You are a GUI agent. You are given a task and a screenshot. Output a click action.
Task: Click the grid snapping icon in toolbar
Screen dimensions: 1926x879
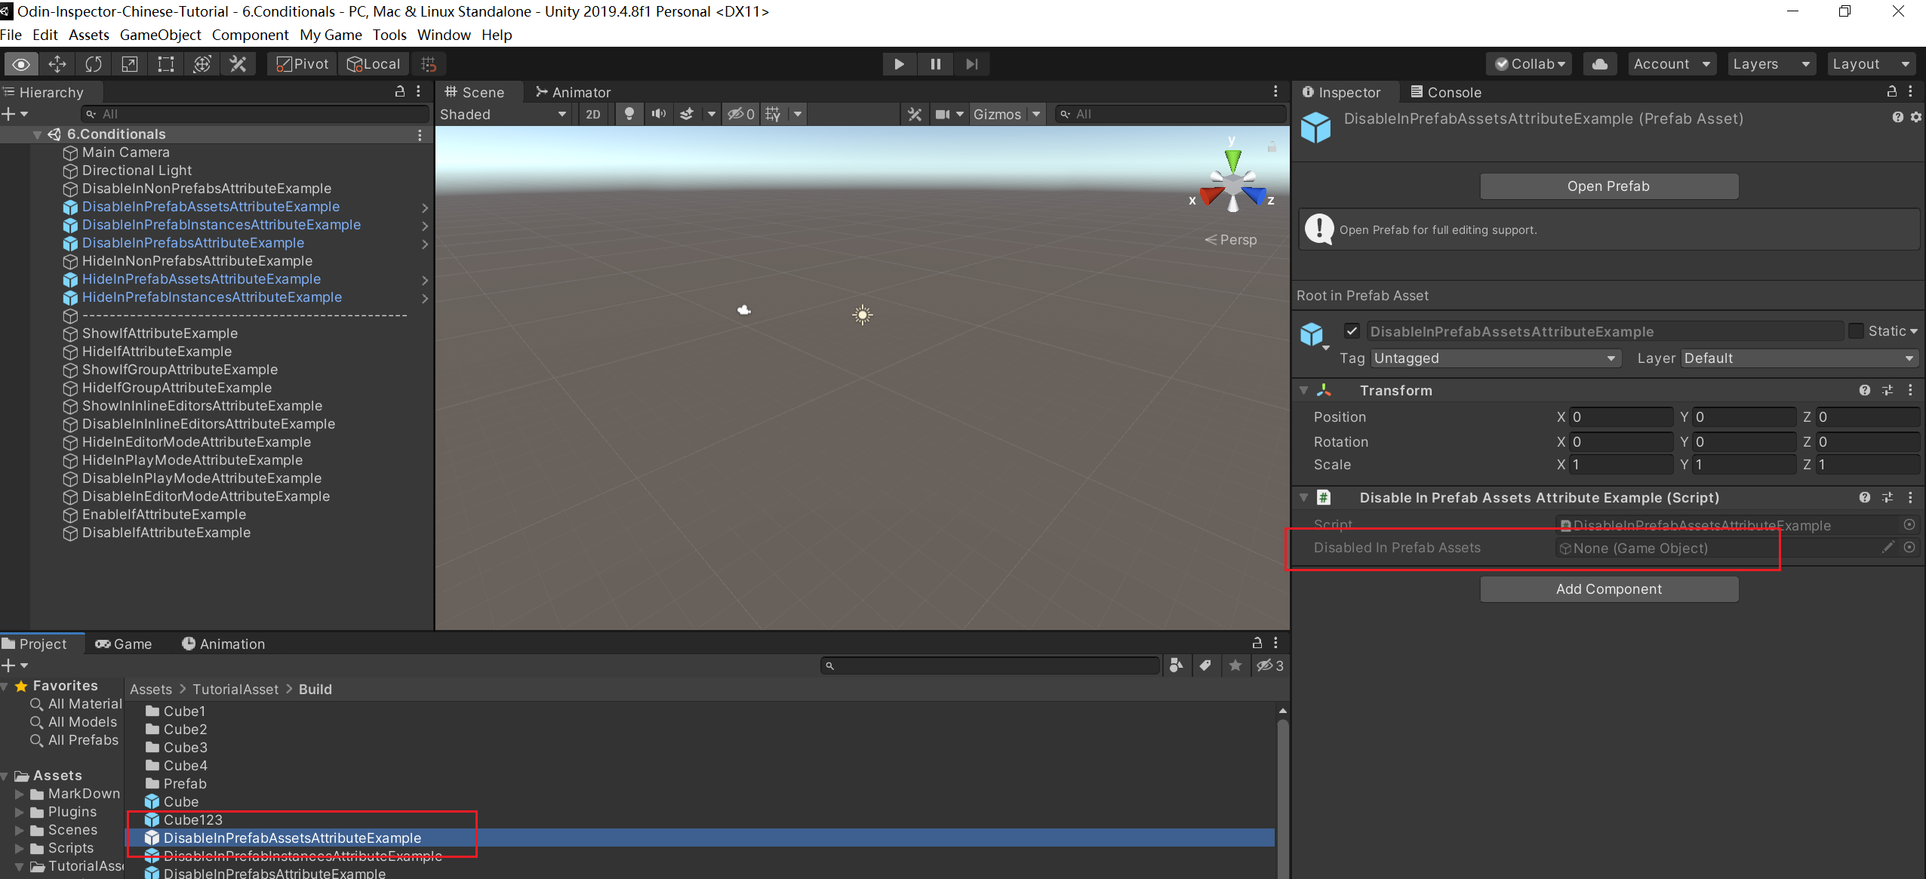(429, 64)
